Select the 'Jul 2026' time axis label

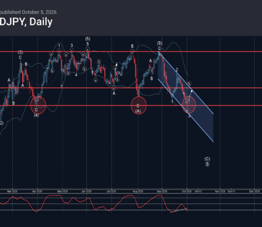[x=111, y=191]
